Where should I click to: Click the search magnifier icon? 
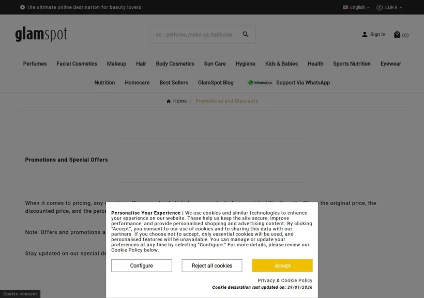pos(245,34)
